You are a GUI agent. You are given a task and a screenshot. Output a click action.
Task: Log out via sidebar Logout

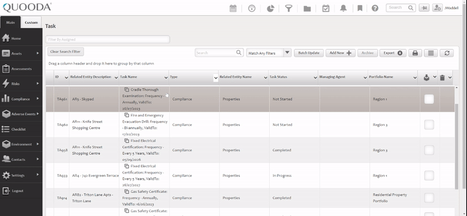21,191
